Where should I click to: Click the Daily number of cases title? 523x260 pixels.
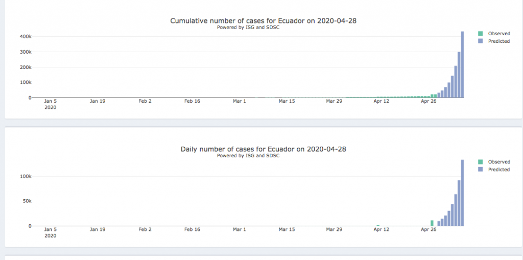(x=266, y=149)
